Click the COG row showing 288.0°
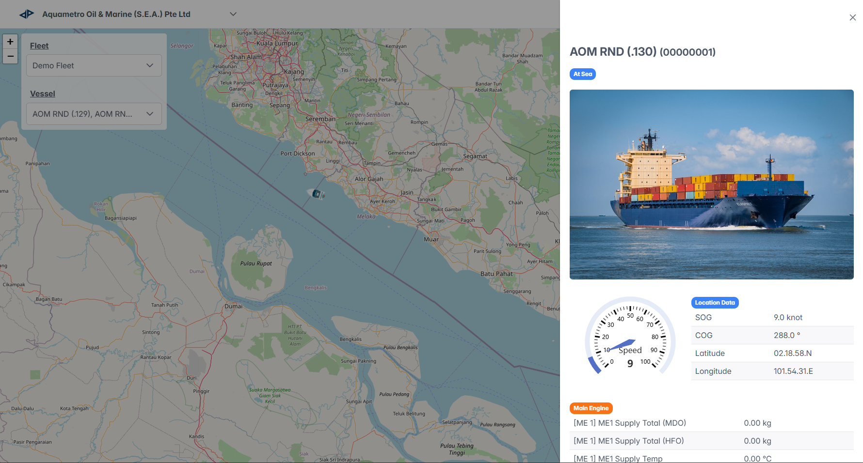The image size is (863, 463). (772, 335)
